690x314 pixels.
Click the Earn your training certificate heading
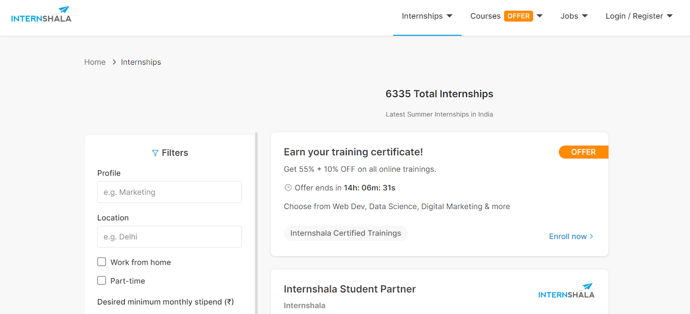pos(353,152)
